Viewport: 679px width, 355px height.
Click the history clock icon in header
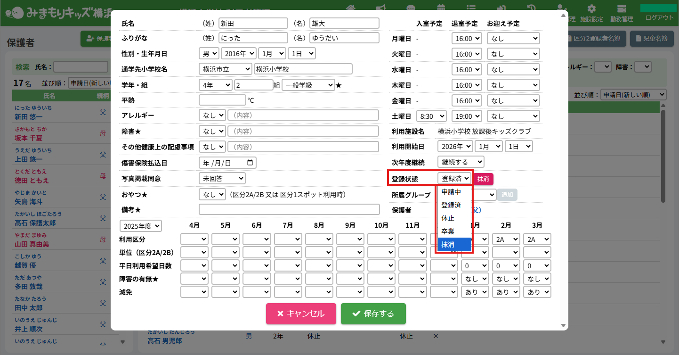531,8
